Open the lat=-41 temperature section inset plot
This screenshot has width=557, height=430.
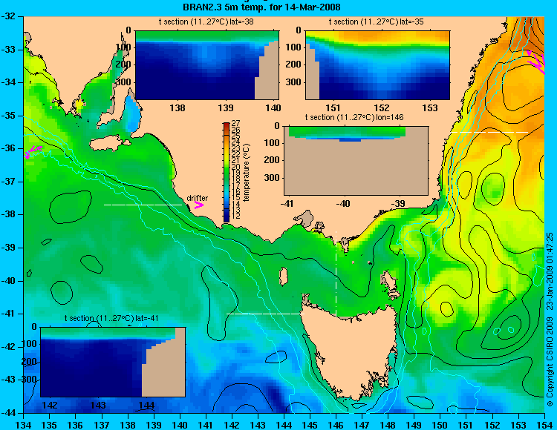click(x=113, y=362)
